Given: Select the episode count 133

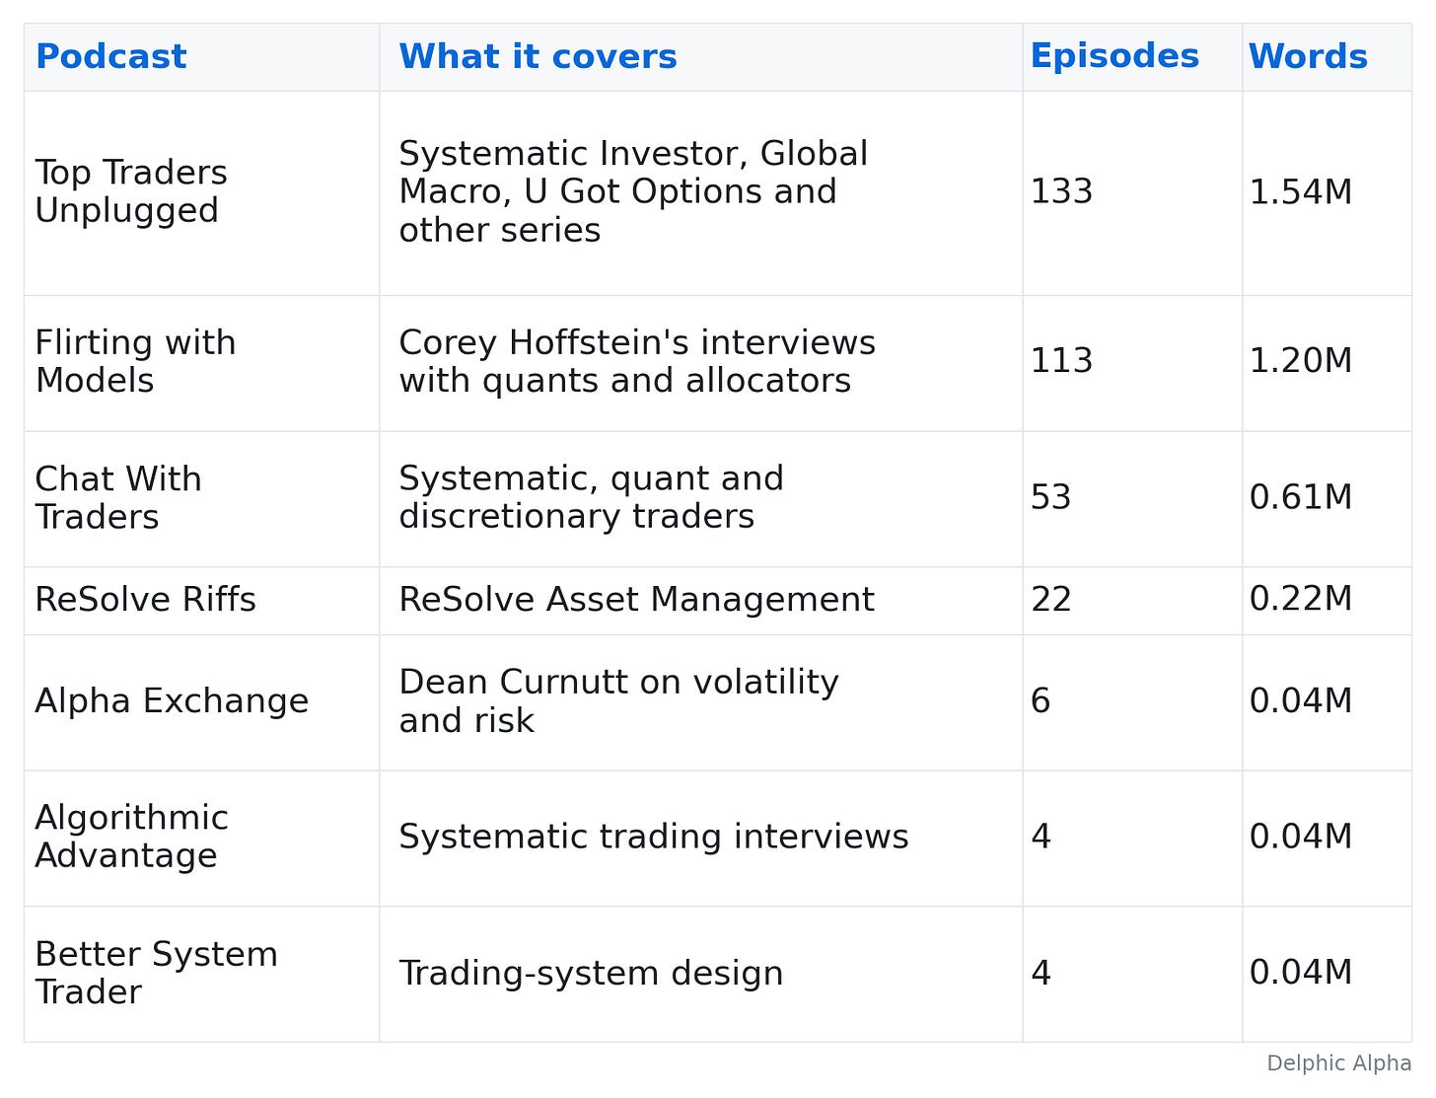Looking at the screenshot, I should [1061, 191].
